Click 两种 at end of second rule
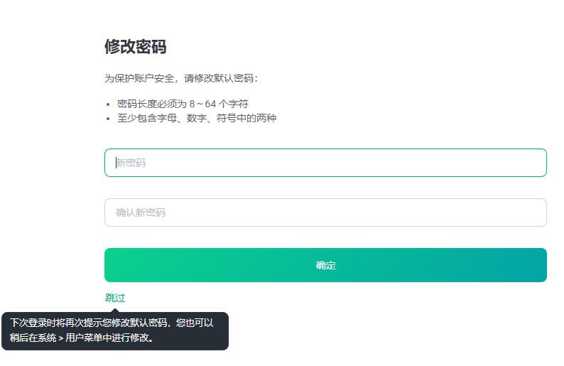Screen dimensions: 564x366 click(266, 118)
